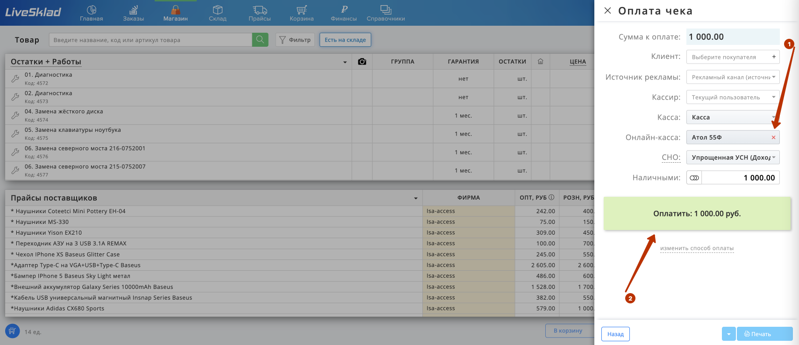Click wrench icon of Замена клавиатуры ноутбука
799x345 pixels.
point(15,134)
